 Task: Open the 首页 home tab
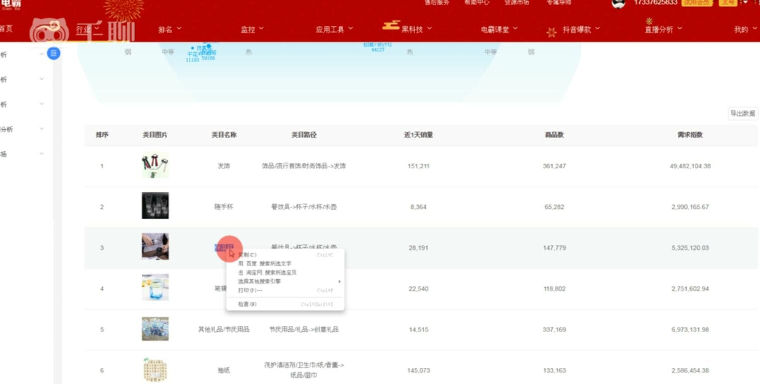click(x=6, y=29)
